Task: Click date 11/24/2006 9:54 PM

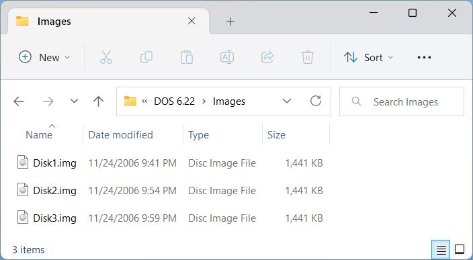Action: (x=132, y=191)
